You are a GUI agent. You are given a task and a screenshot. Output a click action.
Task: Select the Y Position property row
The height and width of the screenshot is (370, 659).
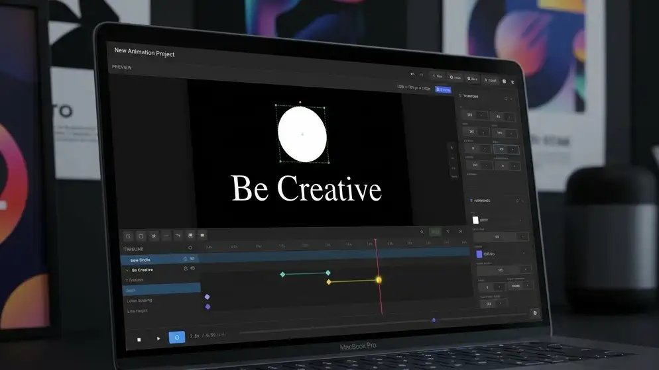[x=161, y=280]
